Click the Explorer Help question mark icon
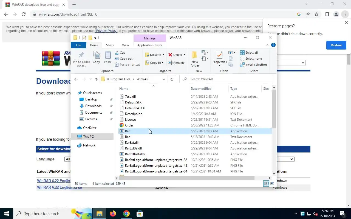This screenshot has height=219, width=351. (x=273, y=45)
